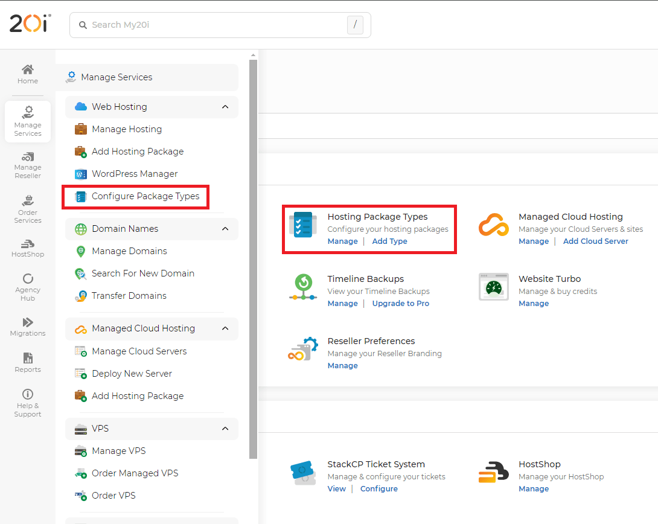Open Help & Support in sidebar

point(28,403)
